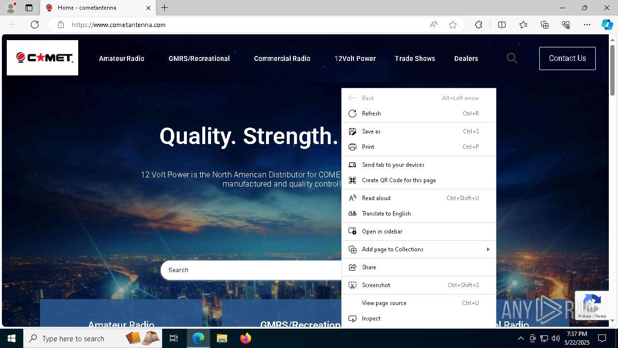Open notification center icon
The width and height of the screenshot is (618, 348).
click(x=602, y=338)
